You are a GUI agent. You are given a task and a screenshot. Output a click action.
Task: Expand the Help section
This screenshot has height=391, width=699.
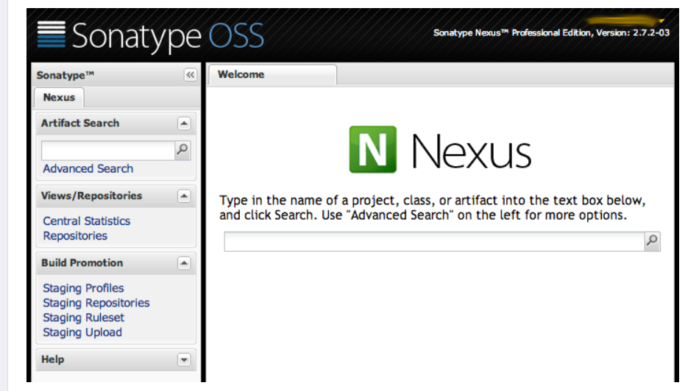[184, 360]
